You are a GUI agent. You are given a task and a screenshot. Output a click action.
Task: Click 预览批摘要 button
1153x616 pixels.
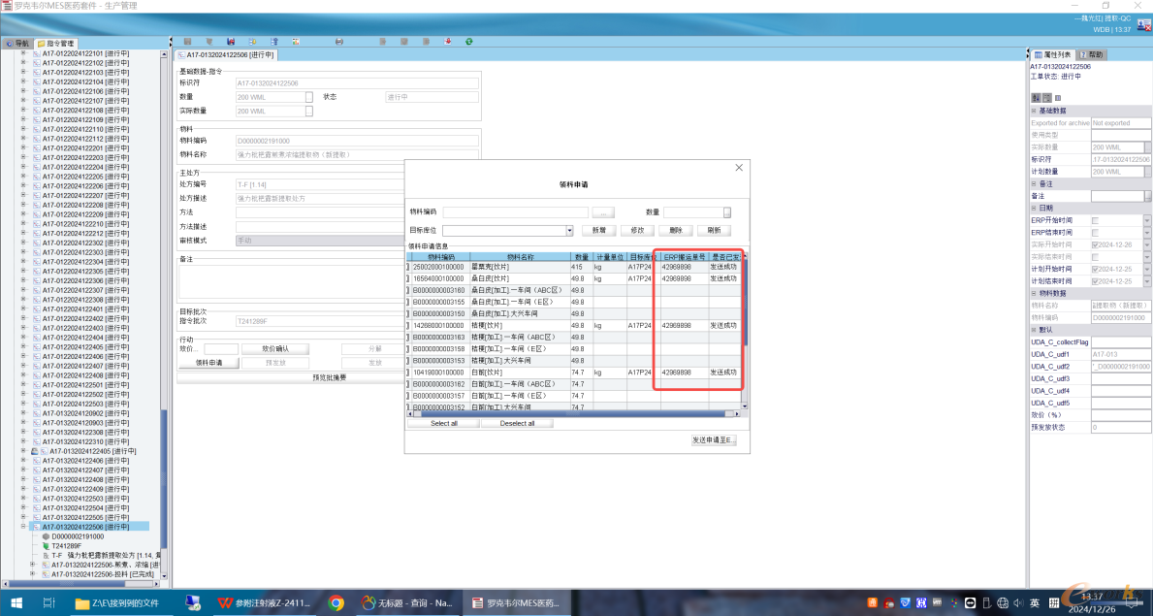tap(329, 377)
